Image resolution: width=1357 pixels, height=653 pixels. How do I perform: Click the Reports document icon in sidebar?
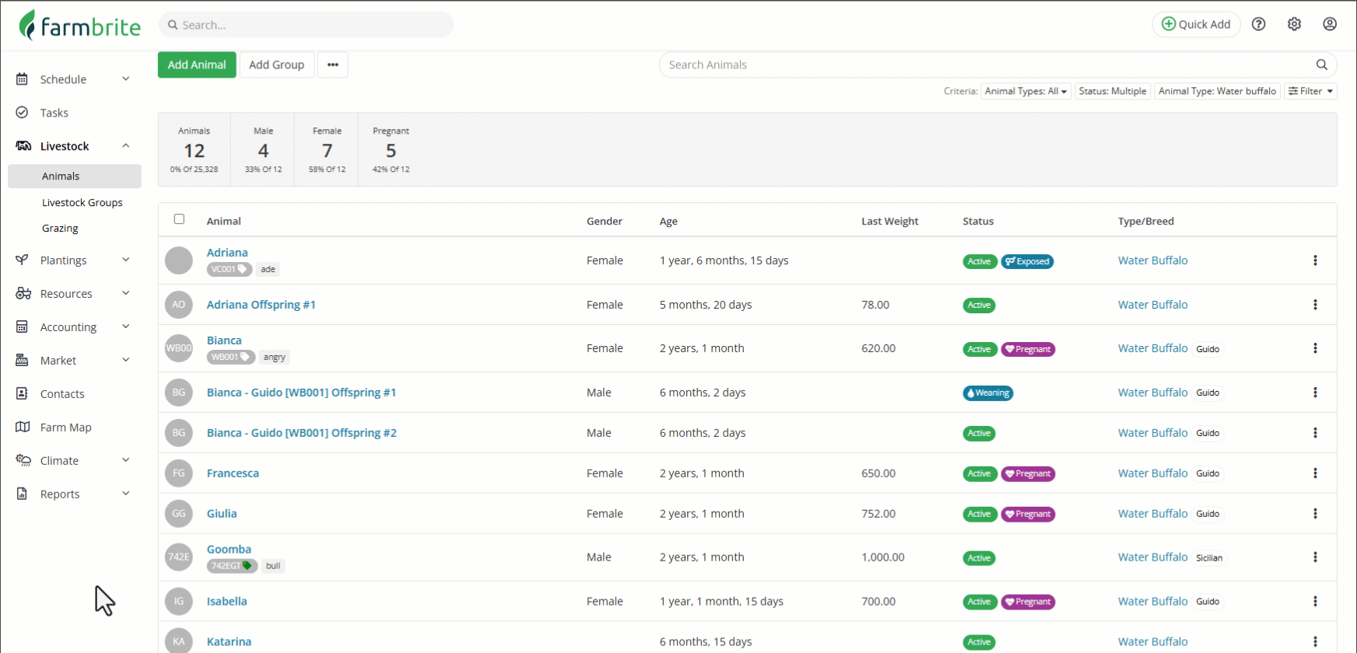(x=23, y=494)
